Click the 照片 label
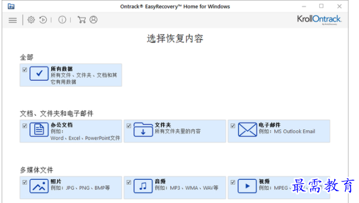359x203 pixels. click(56, 181)
